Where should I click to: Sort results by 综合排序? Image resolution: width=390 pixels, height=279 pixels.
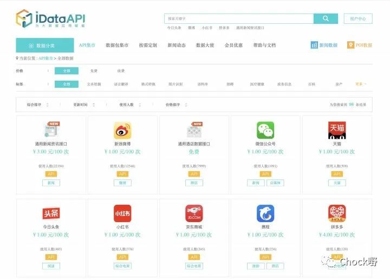pos(38,105)
